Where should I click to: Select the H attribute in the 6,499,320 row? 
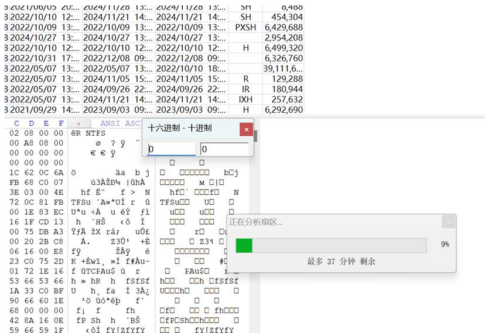coord(245,48)
